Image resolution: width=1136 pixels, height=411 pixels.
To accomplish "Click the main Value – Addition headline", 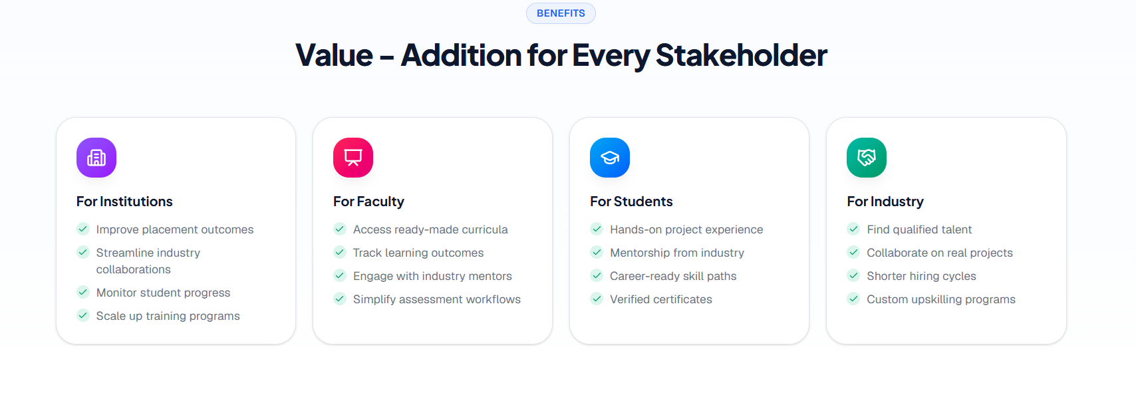I will [561, 55].
